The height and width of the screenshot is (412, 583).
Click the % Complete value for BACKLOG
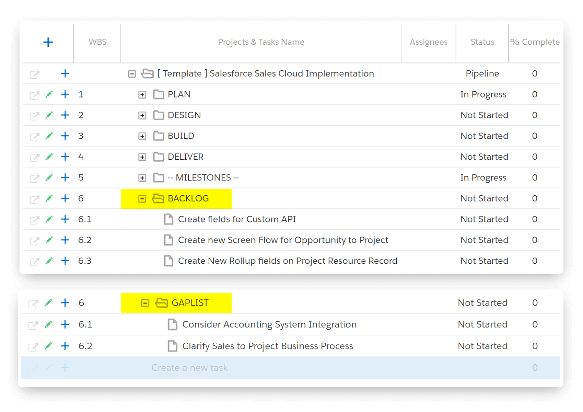[535, 198]
